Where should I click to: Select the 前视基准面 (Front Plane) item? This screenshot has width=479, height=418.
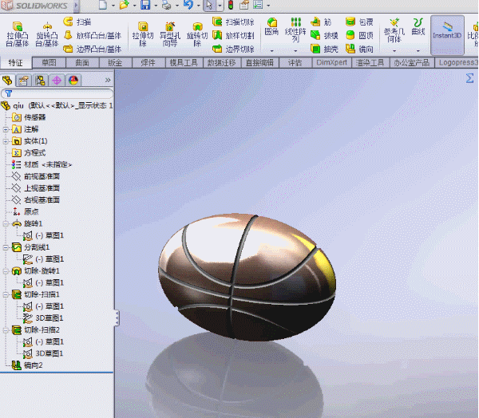pos(36,176)
